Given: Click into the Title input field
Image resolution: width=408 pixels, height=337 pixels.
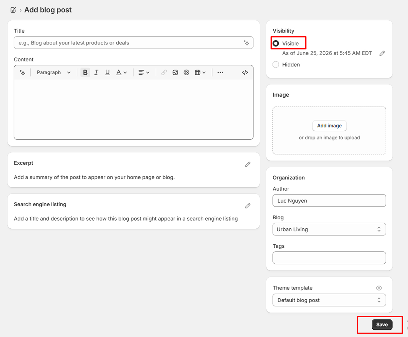Looking at the screenshot, I should [134, 43].
